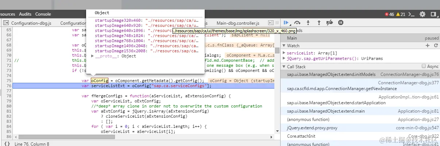Viewport: 440px width, 146px height.
Task: Refresh watch expressions
Action: click(436, 46)
